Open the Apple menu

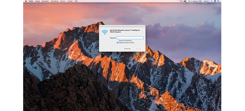click(26, 1)
